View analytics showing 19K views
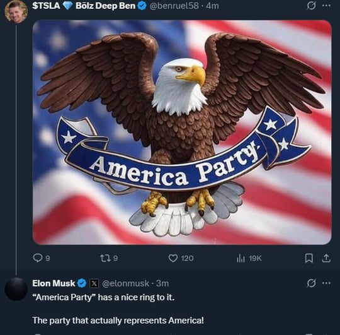Viewport: 340px width, 335px height. point(249,258)
